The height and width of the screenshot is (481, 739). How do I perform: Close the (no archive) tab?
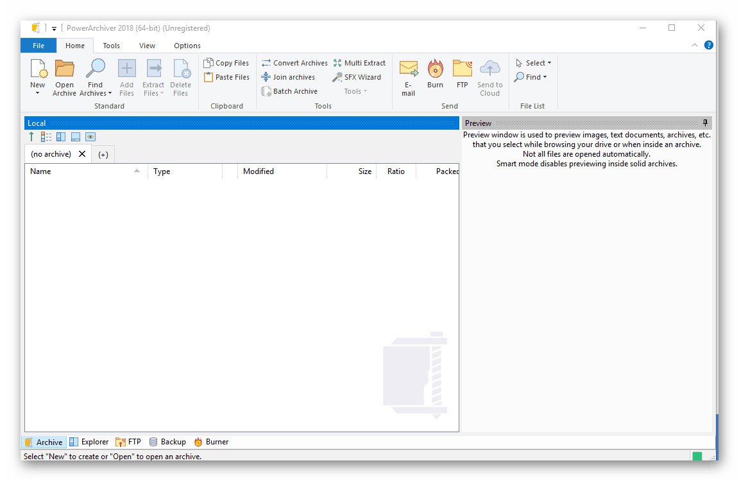82,154
